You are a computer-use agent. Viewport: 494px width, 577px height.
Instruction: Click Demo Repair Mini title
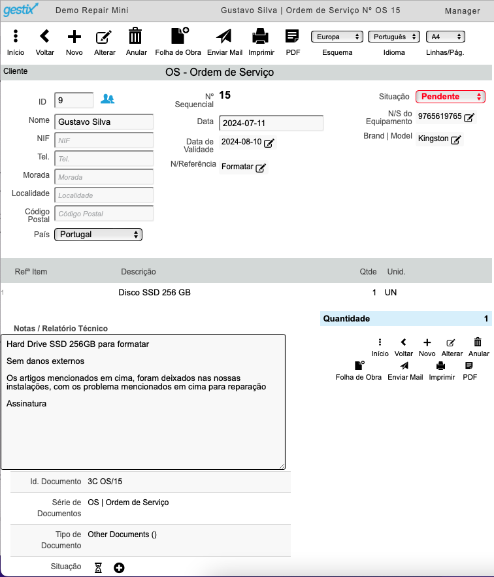point(92,10)
